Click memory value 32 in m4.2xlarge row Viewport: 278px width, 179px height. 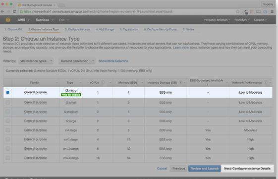tap(128, 149)
